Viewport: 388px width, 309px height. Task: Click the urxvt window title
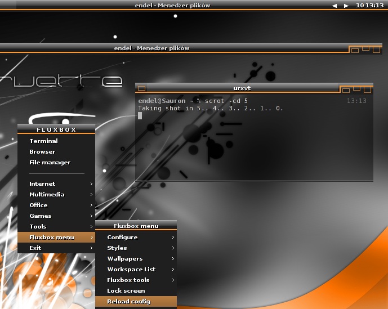[x=242, y=88]
